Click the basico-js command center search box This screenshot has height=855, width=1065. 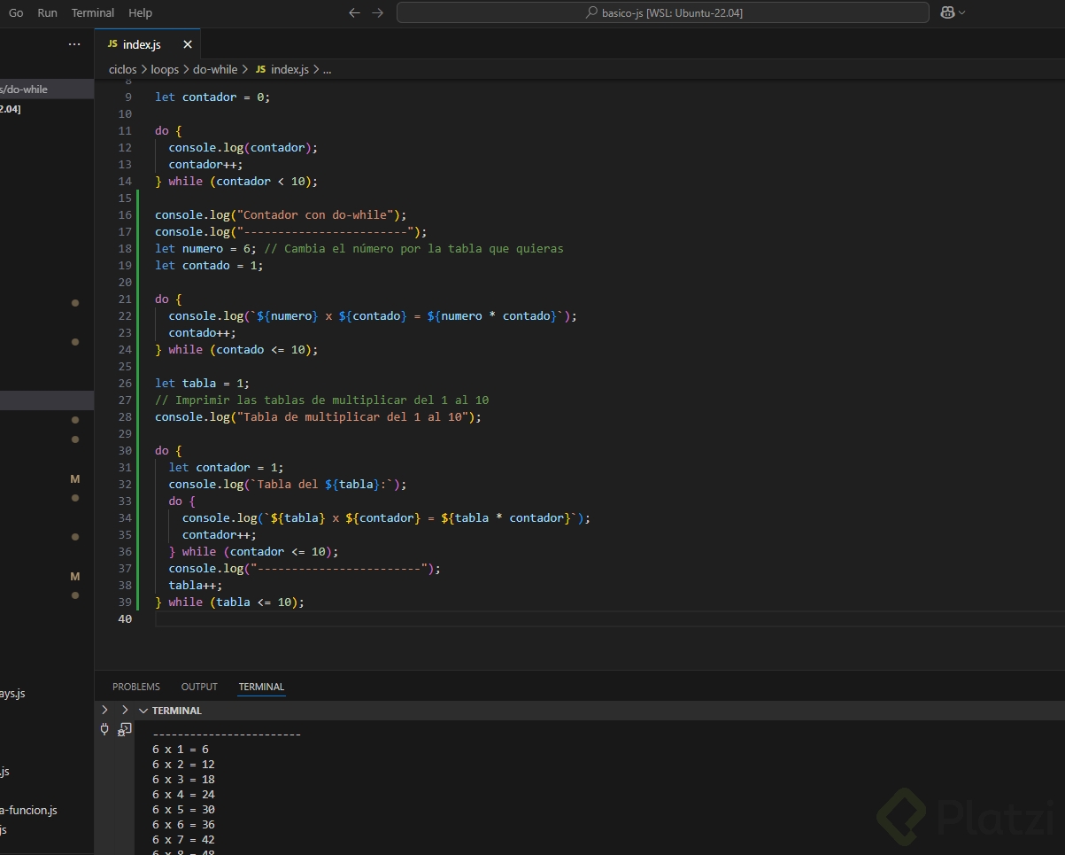coord(662,12)
